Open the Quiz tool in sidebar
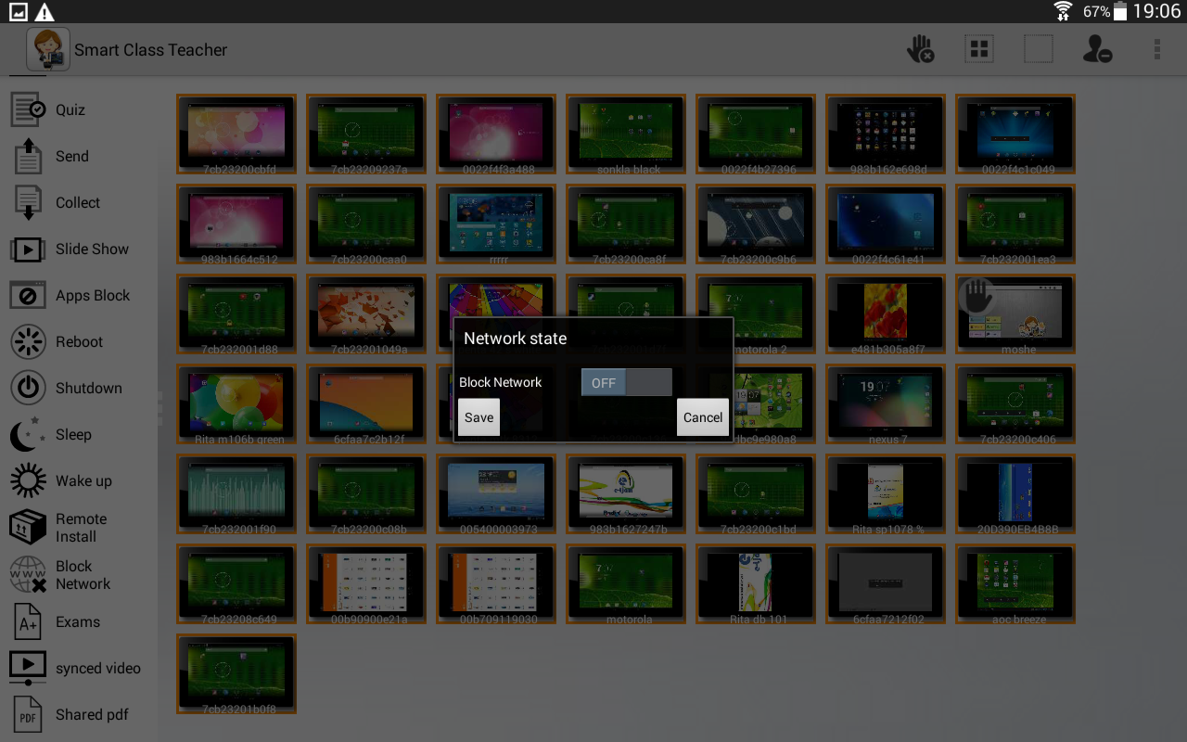Viewport: 1187px width, 742px height. (x=70, y=109)
